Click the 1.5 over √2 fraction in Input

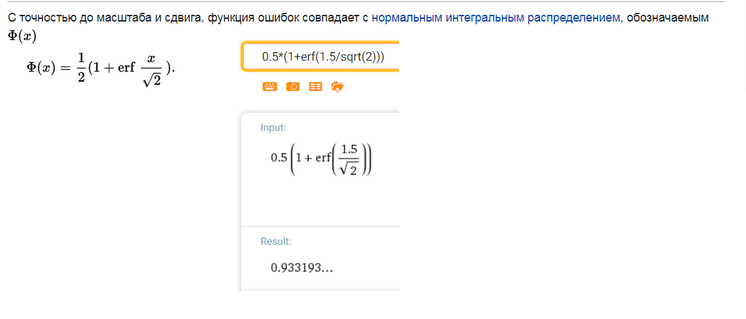[x=349, y=161]
